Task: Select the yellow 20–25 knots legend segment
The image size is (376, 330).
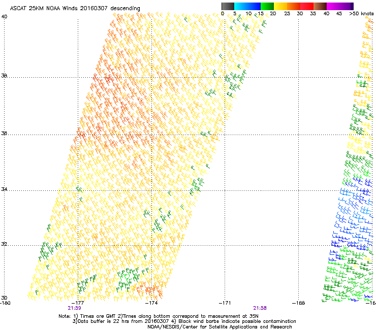Action: coord(280,6)
